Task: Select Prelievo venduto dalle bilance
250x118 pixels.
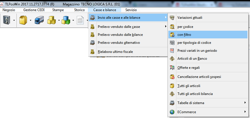Action: pyautogui.click(x=120, y=35)
